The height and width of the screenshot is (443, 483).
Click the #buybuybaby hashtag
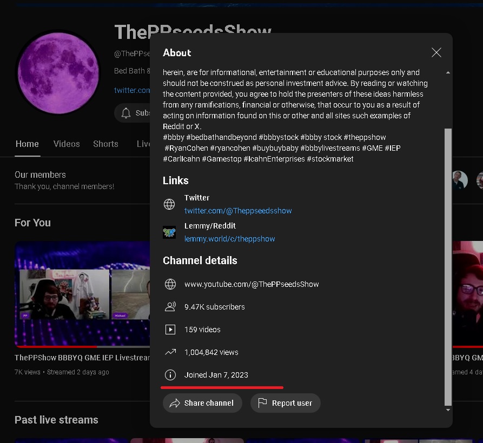coord(275,148)
